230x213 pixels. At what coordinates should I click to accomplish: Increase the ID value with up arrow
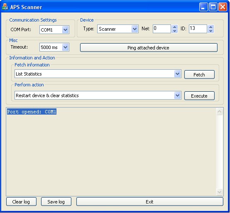tap(210, 27)
